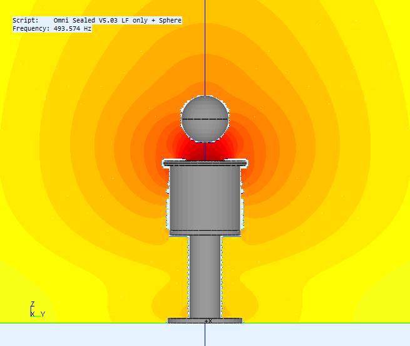This screenshot has width=410, height=346.
Task: Click the flat base plate at the bottom
Action: pyautogui.click(x=205, y=320)
